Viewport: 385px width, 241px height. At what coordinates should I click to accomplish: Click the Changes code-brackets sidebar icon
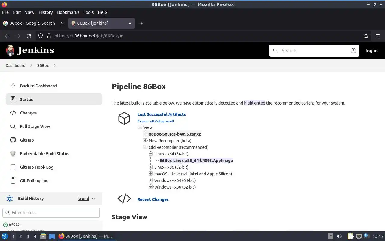(13, 113)
